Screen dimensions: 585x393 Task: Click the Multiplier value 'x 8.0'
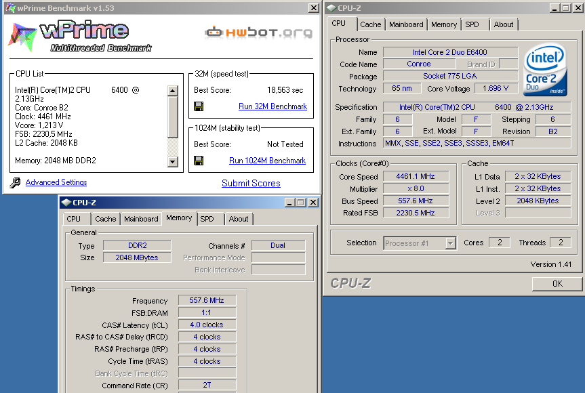pos(416,188)
